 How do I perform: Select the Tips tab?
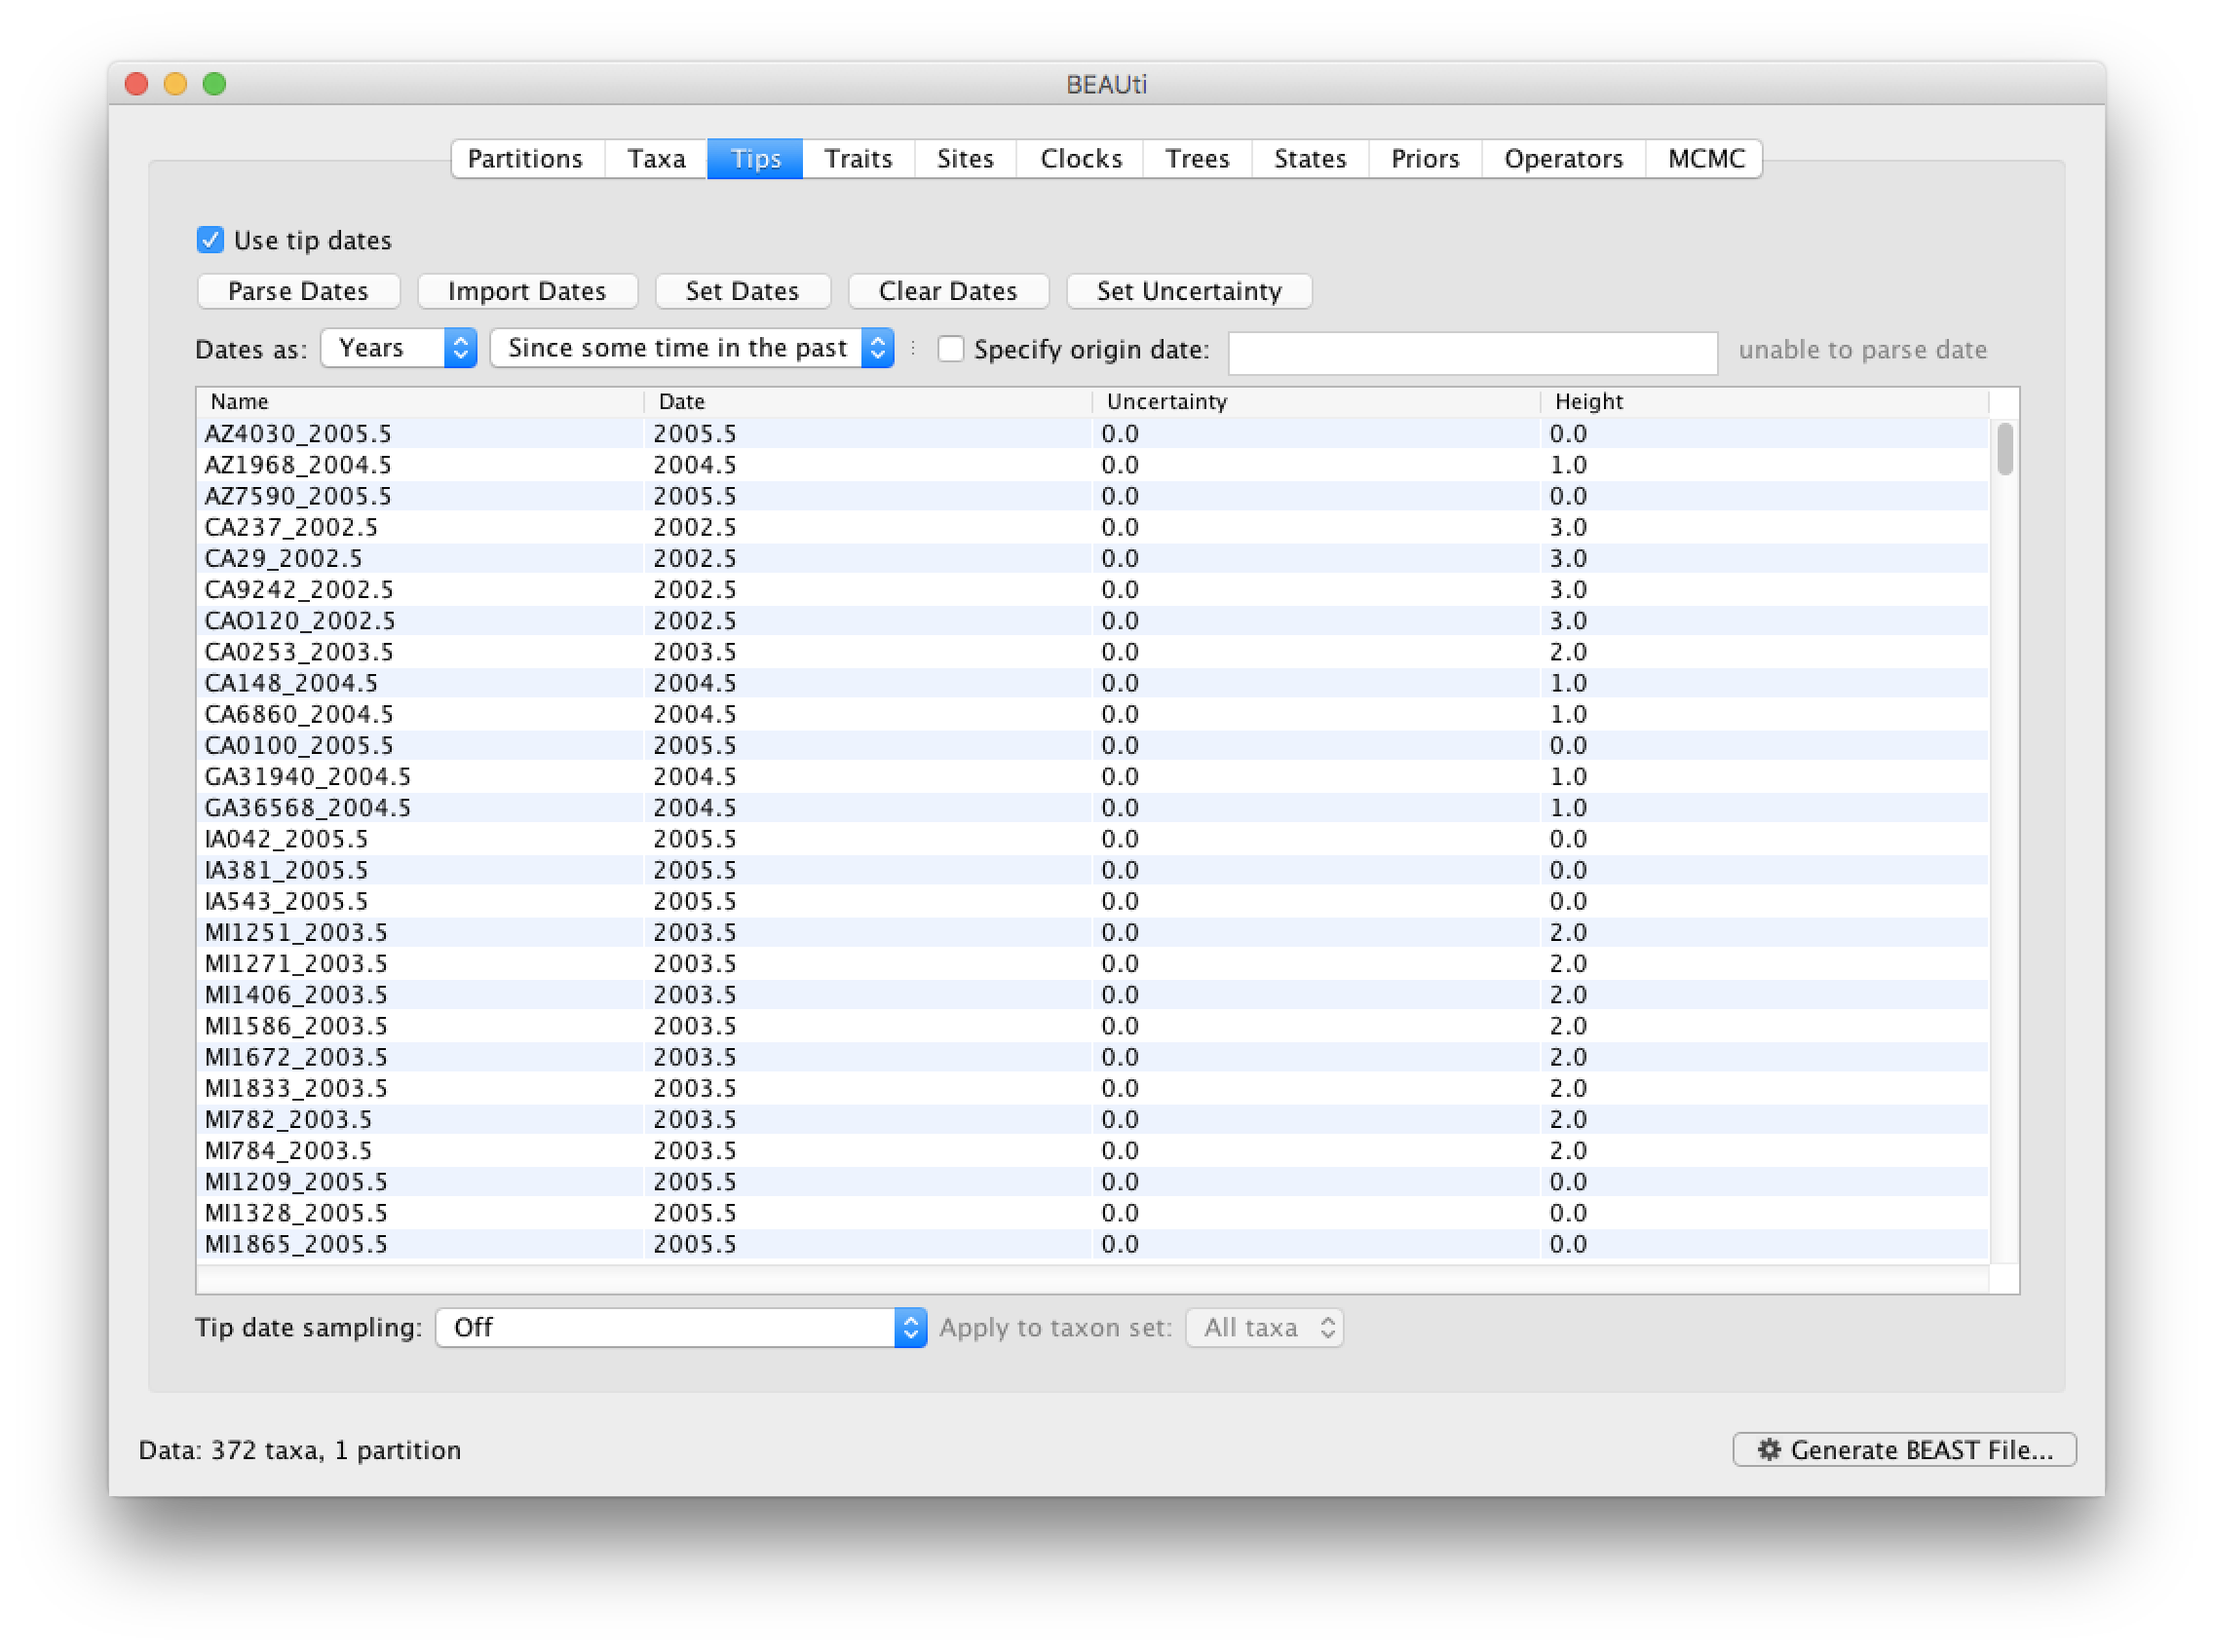pos(755,159)
